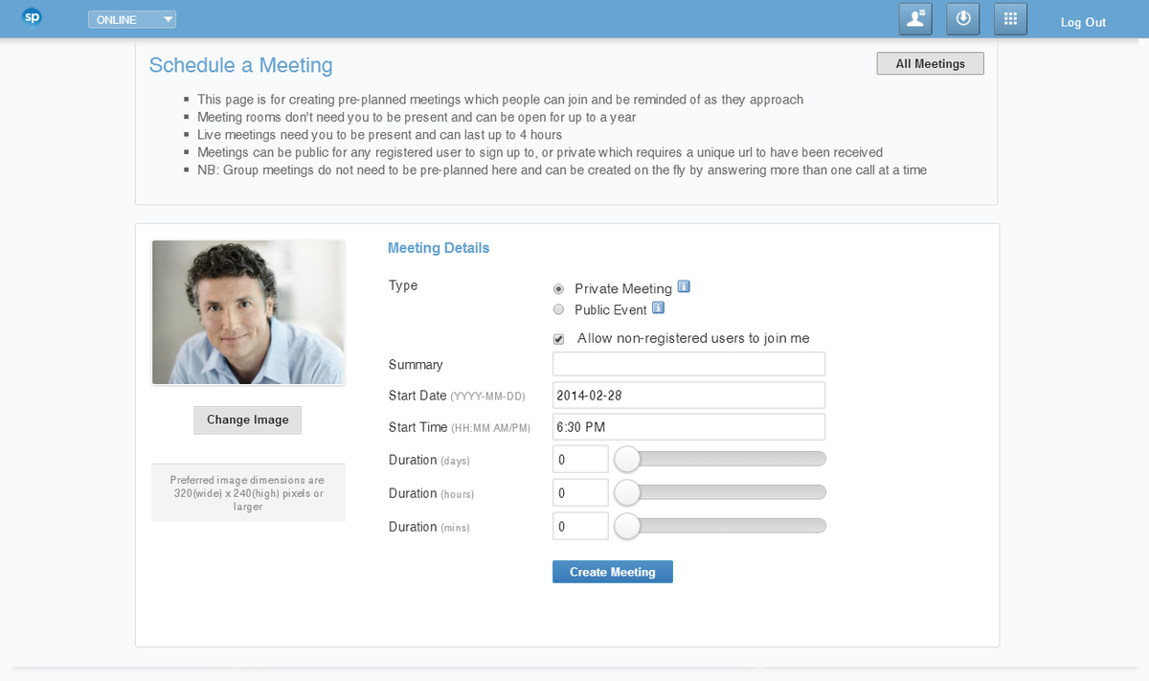
Task: Select the Private Meeting radio button
Action: tap(559, 288)
